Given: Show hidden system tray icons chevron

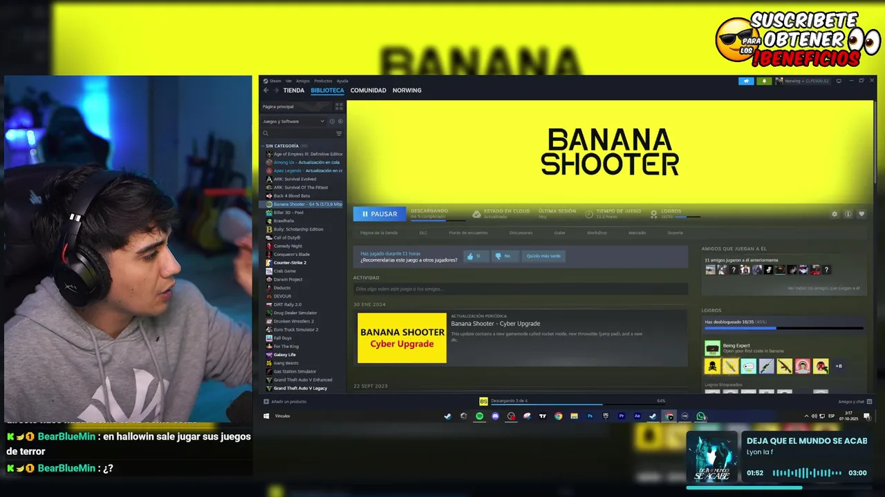Looking at the screenshot, I should tap(806, 416).
